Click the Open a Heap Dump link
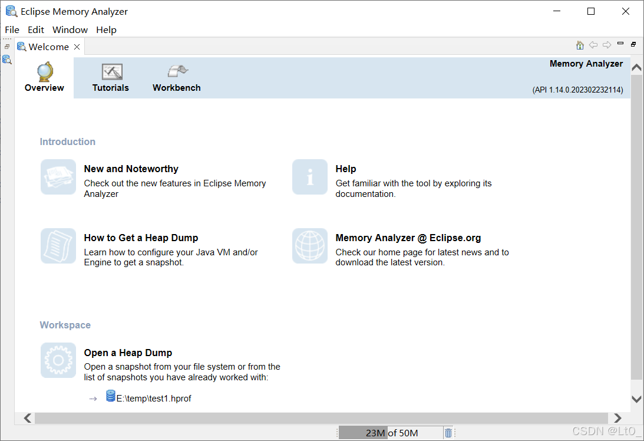Screen dimensions: 644x441 pyautogui.click(x=128, y=353)
